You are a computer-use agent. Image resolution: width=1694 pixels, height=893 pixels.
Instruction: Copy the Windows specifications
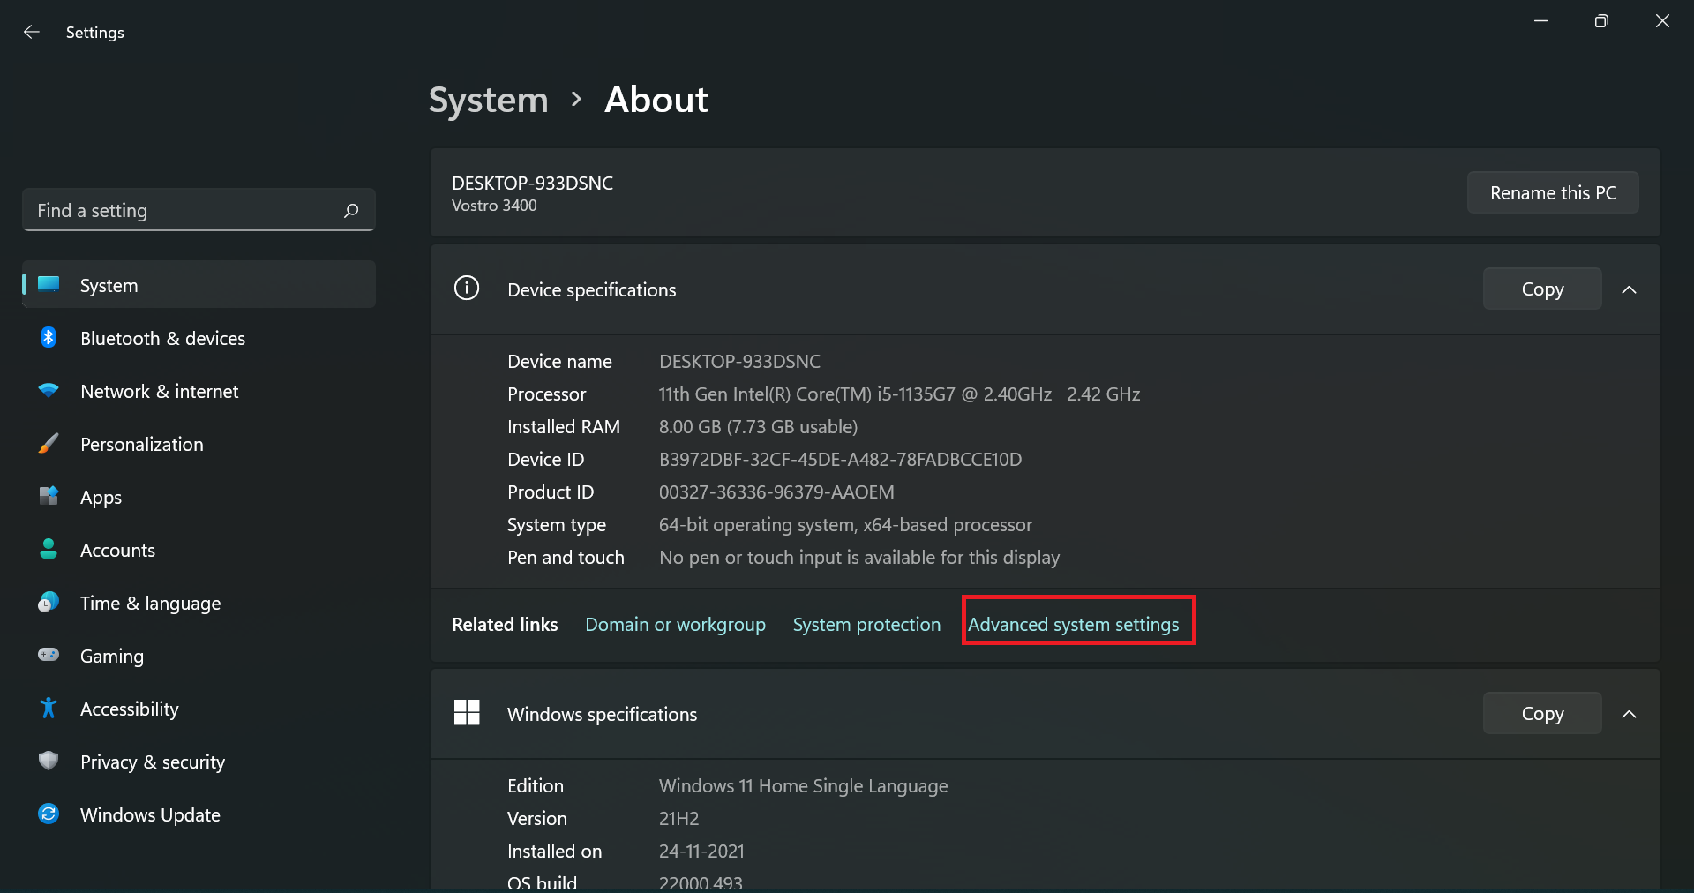pos(1542,713)
